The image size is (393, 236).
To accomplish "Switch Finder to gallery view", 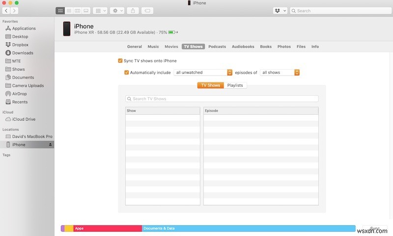I will coord(86,11).
